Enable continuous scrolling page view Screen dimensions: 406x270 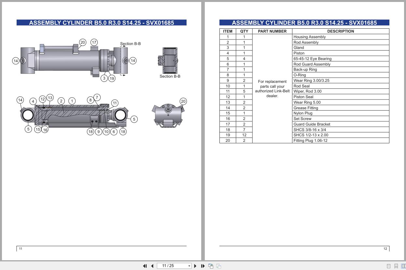click(396, 266)
